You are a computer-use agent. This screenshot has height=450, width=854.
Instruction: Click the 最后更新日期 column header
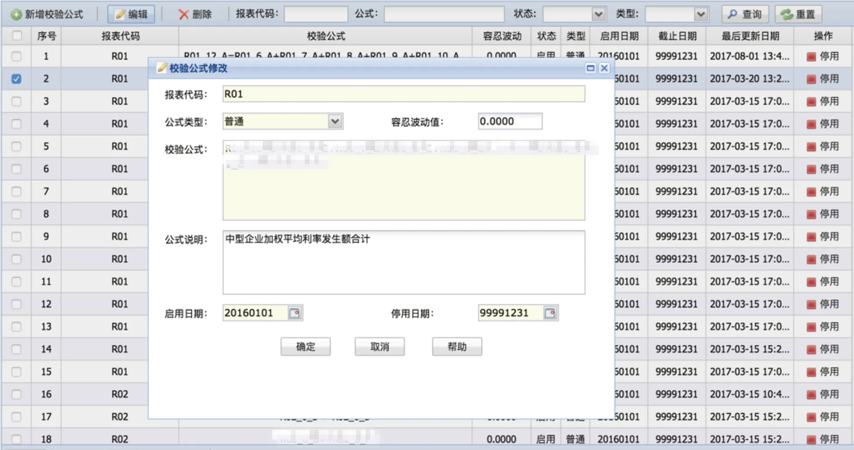[x=750, y=36]
